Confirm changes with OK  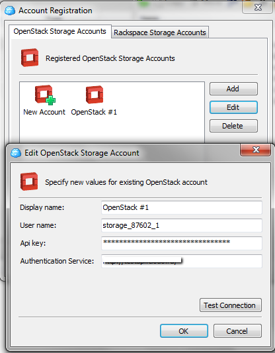click(184, 331)
